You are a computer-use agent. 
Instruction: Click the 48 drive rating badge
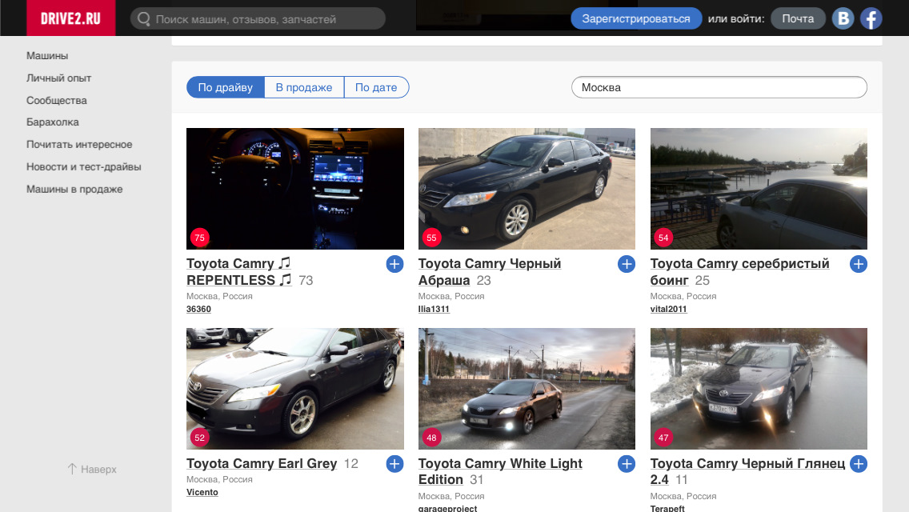tap(431, 438)
